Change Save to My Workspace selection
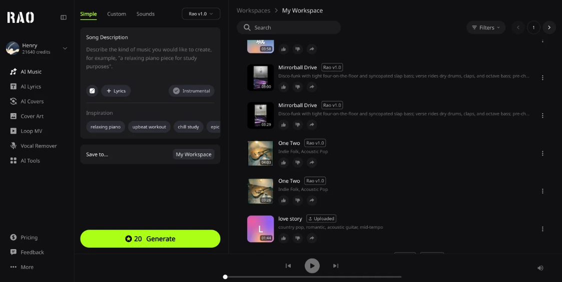562x282 pixels. tap(193, 154)
